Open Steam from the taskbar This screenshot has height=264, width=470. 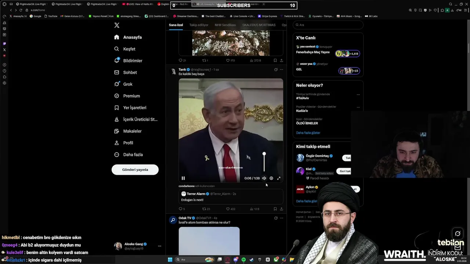point(252,260)
